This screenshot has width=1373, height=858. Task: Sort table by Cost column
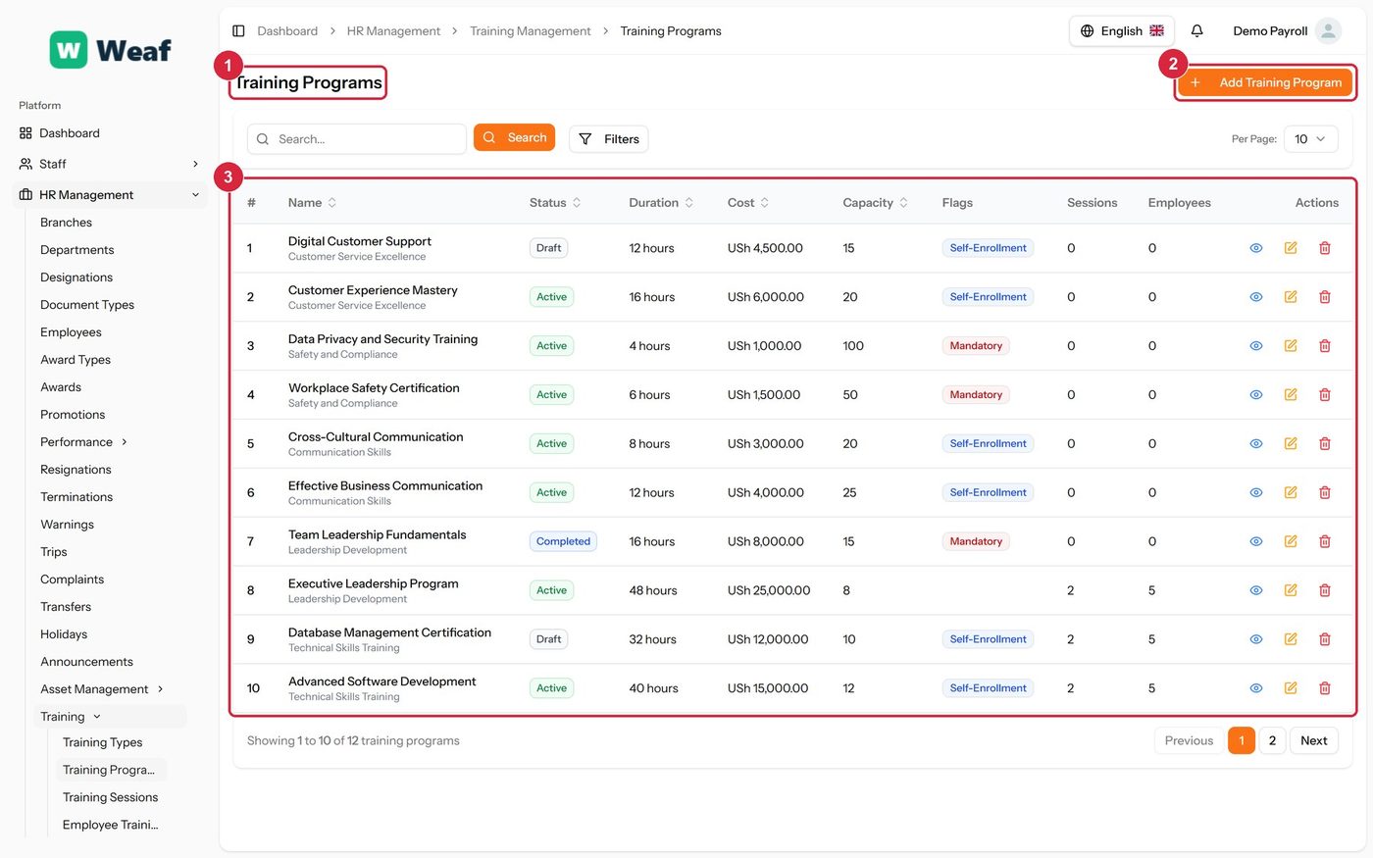748,203
